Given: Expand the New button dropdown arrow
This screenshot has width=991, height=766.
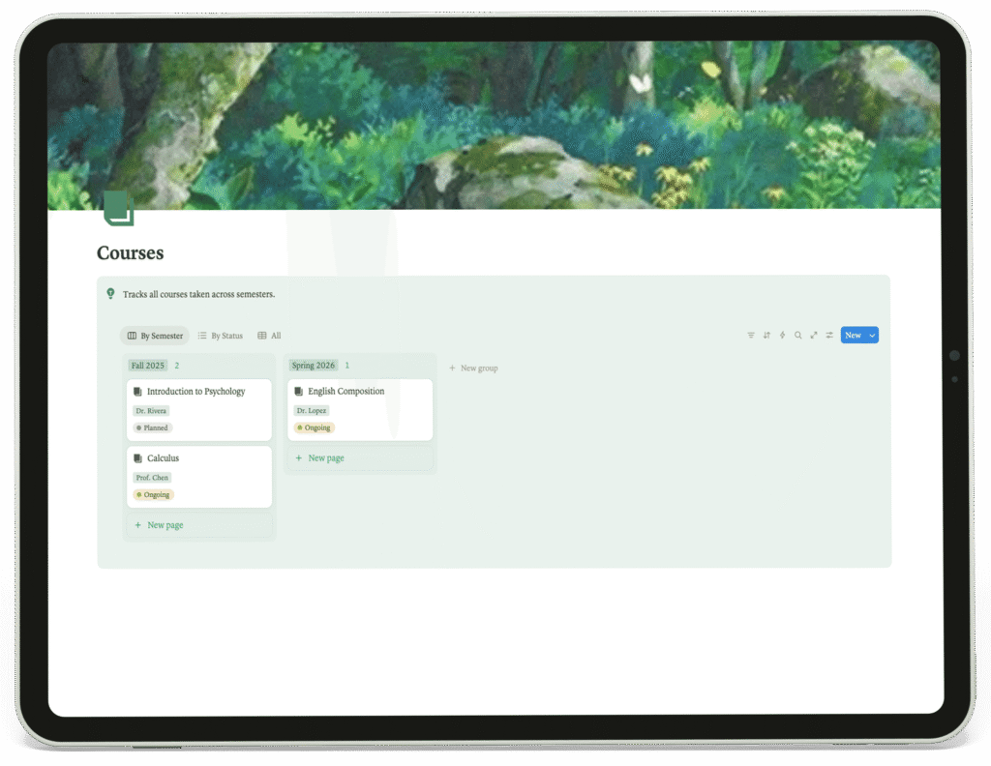Looking at the screenshot, I should click(872, 336).
